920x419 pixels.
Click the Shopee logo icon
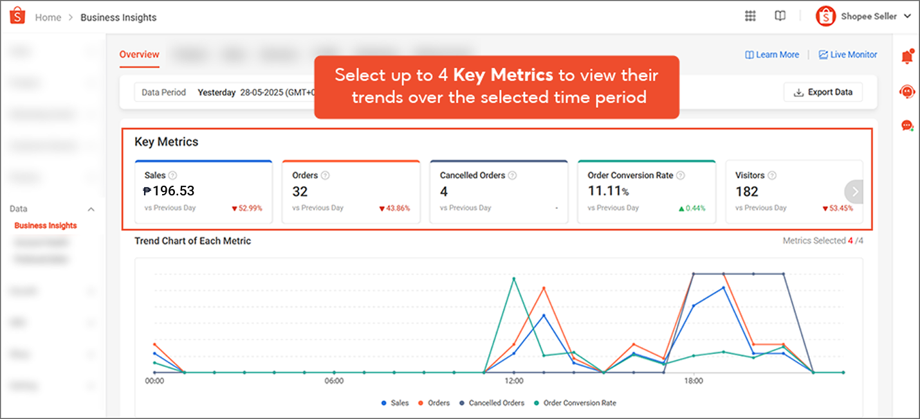[17, 17]
